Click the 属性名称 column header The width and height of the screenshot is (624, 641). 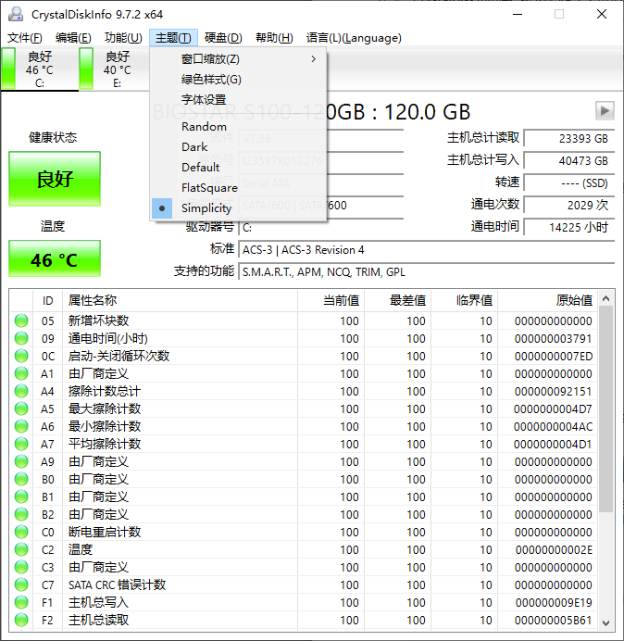[180, 300]
